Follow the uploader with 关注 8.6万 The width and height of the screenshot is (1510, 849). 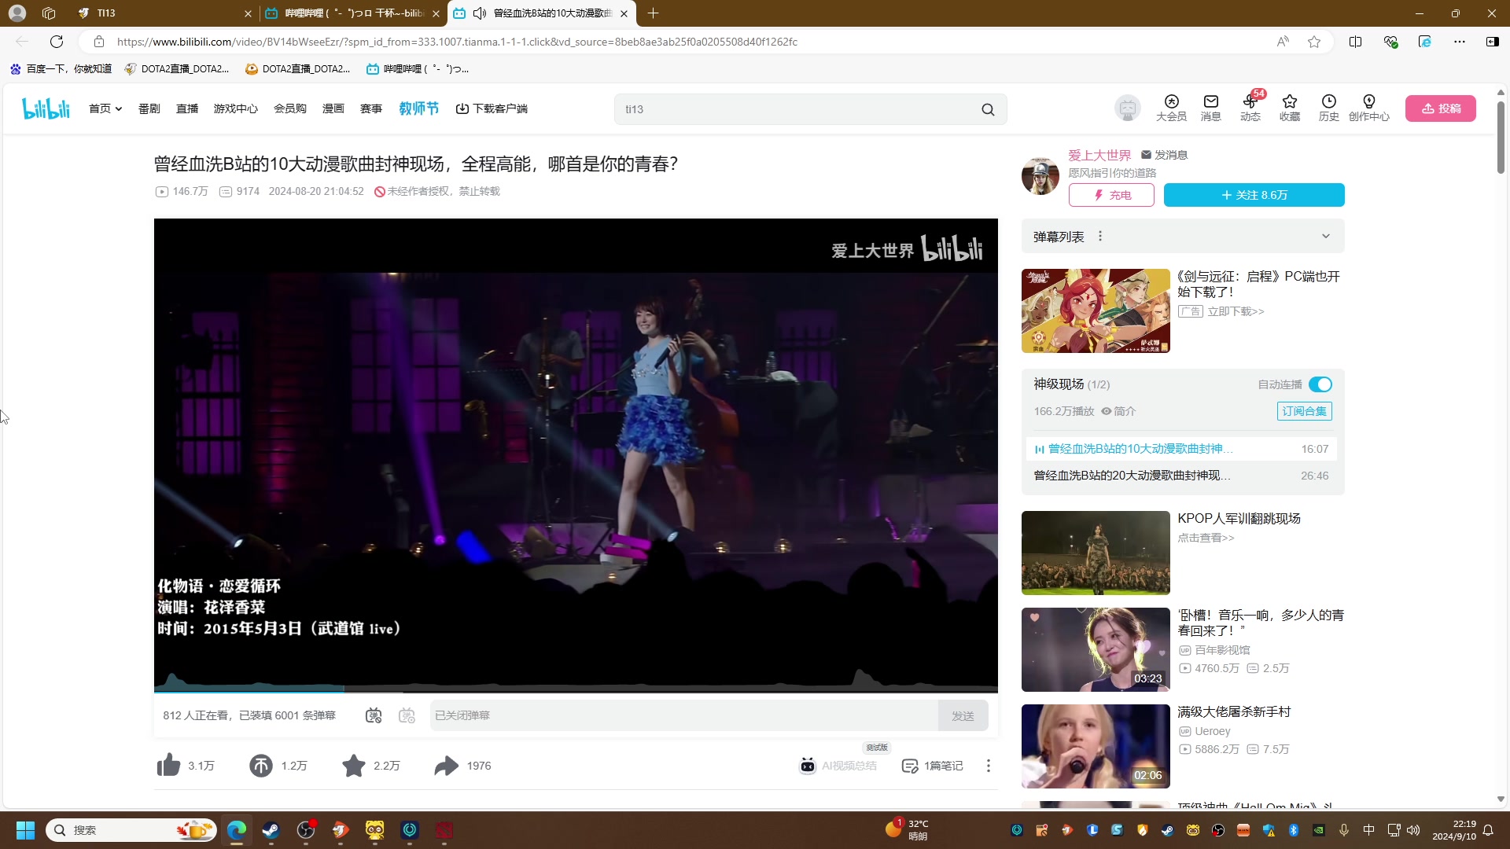(x=1254, y=195)
